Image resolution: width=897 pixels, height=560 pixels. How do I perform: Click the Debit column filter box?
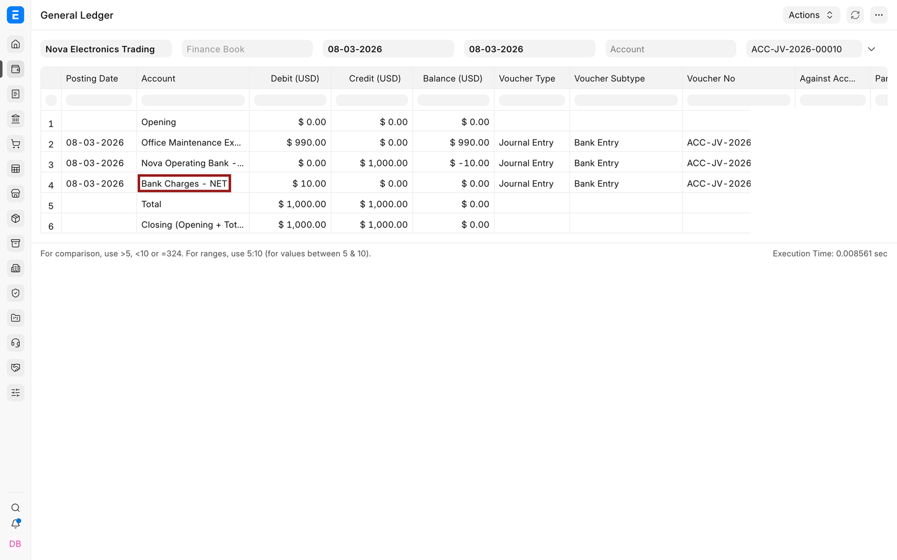290,100
